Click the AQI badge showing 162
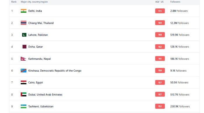The image size is (204, 113). tap(160, 47)
